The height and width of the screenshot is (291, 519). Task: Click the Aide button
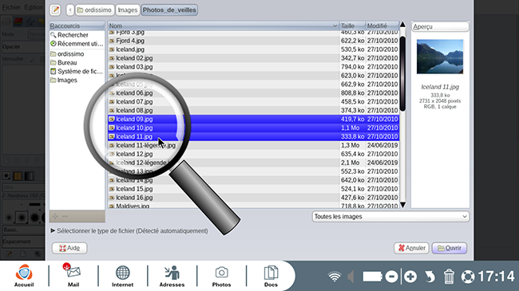pyautogui.click(x=69, y=248)
